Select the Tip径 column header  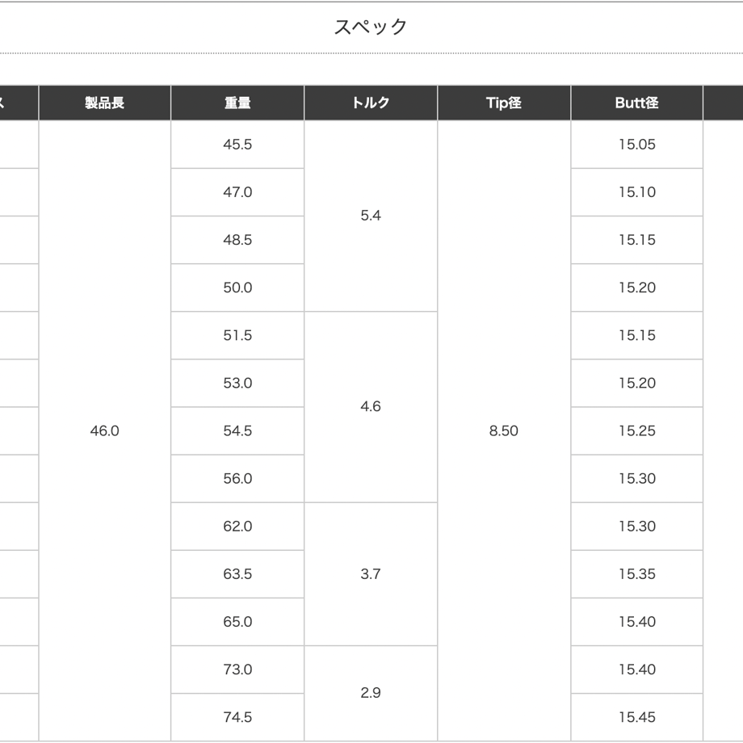[504, 103]
